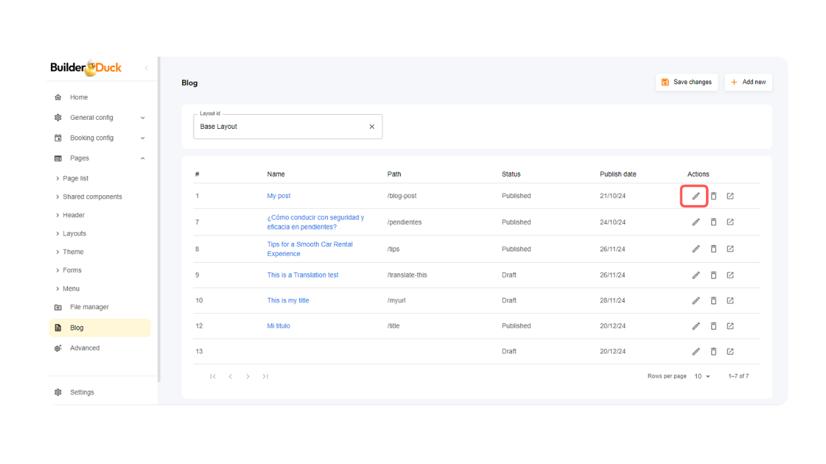Click the edit pencil for My post
This screenshot has height=464, width=826.
tap(696, 196)
